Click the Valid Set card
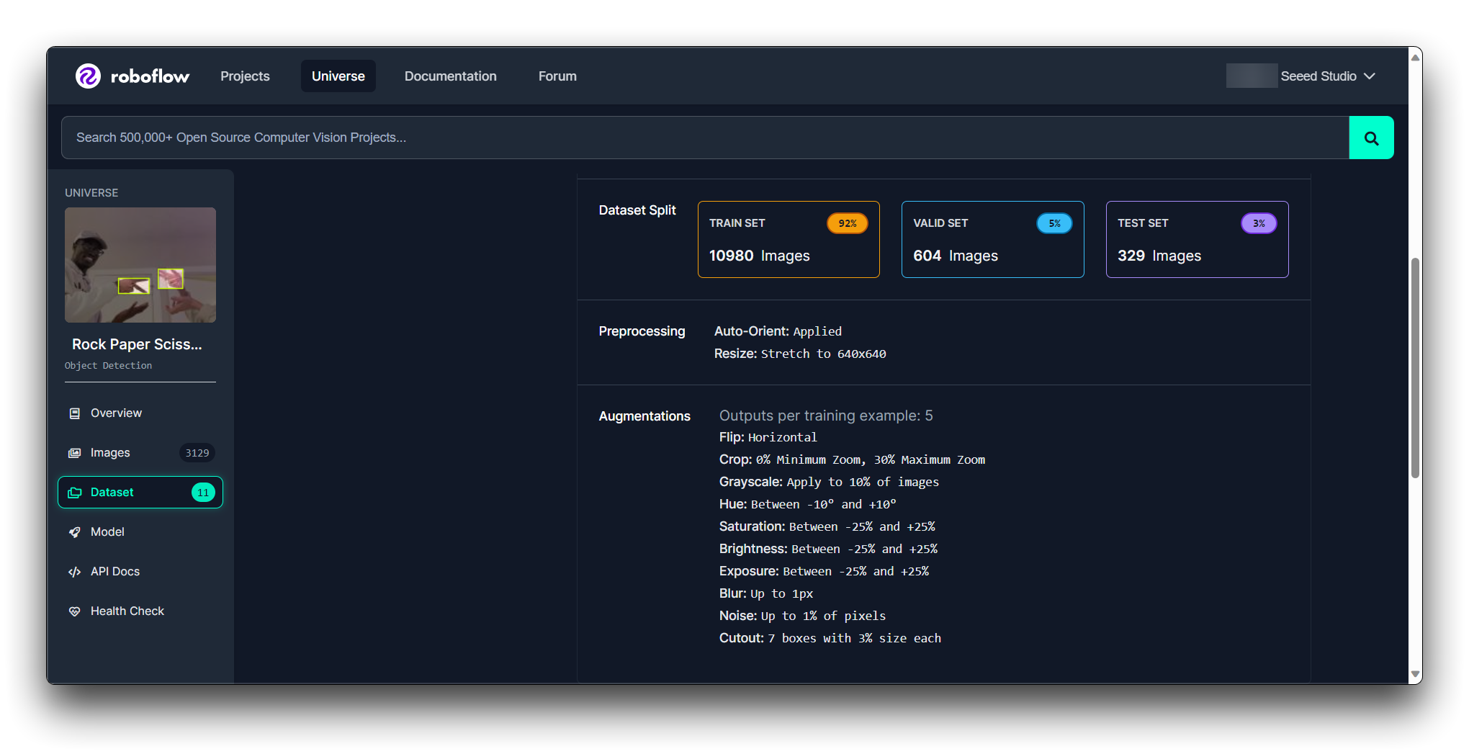Viewport: 1469px width, 754px height. [992, 239]
